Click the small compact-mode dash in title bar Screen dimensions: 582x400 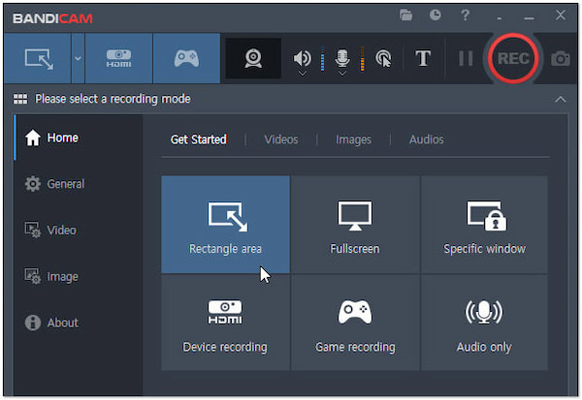click(500, 18)
